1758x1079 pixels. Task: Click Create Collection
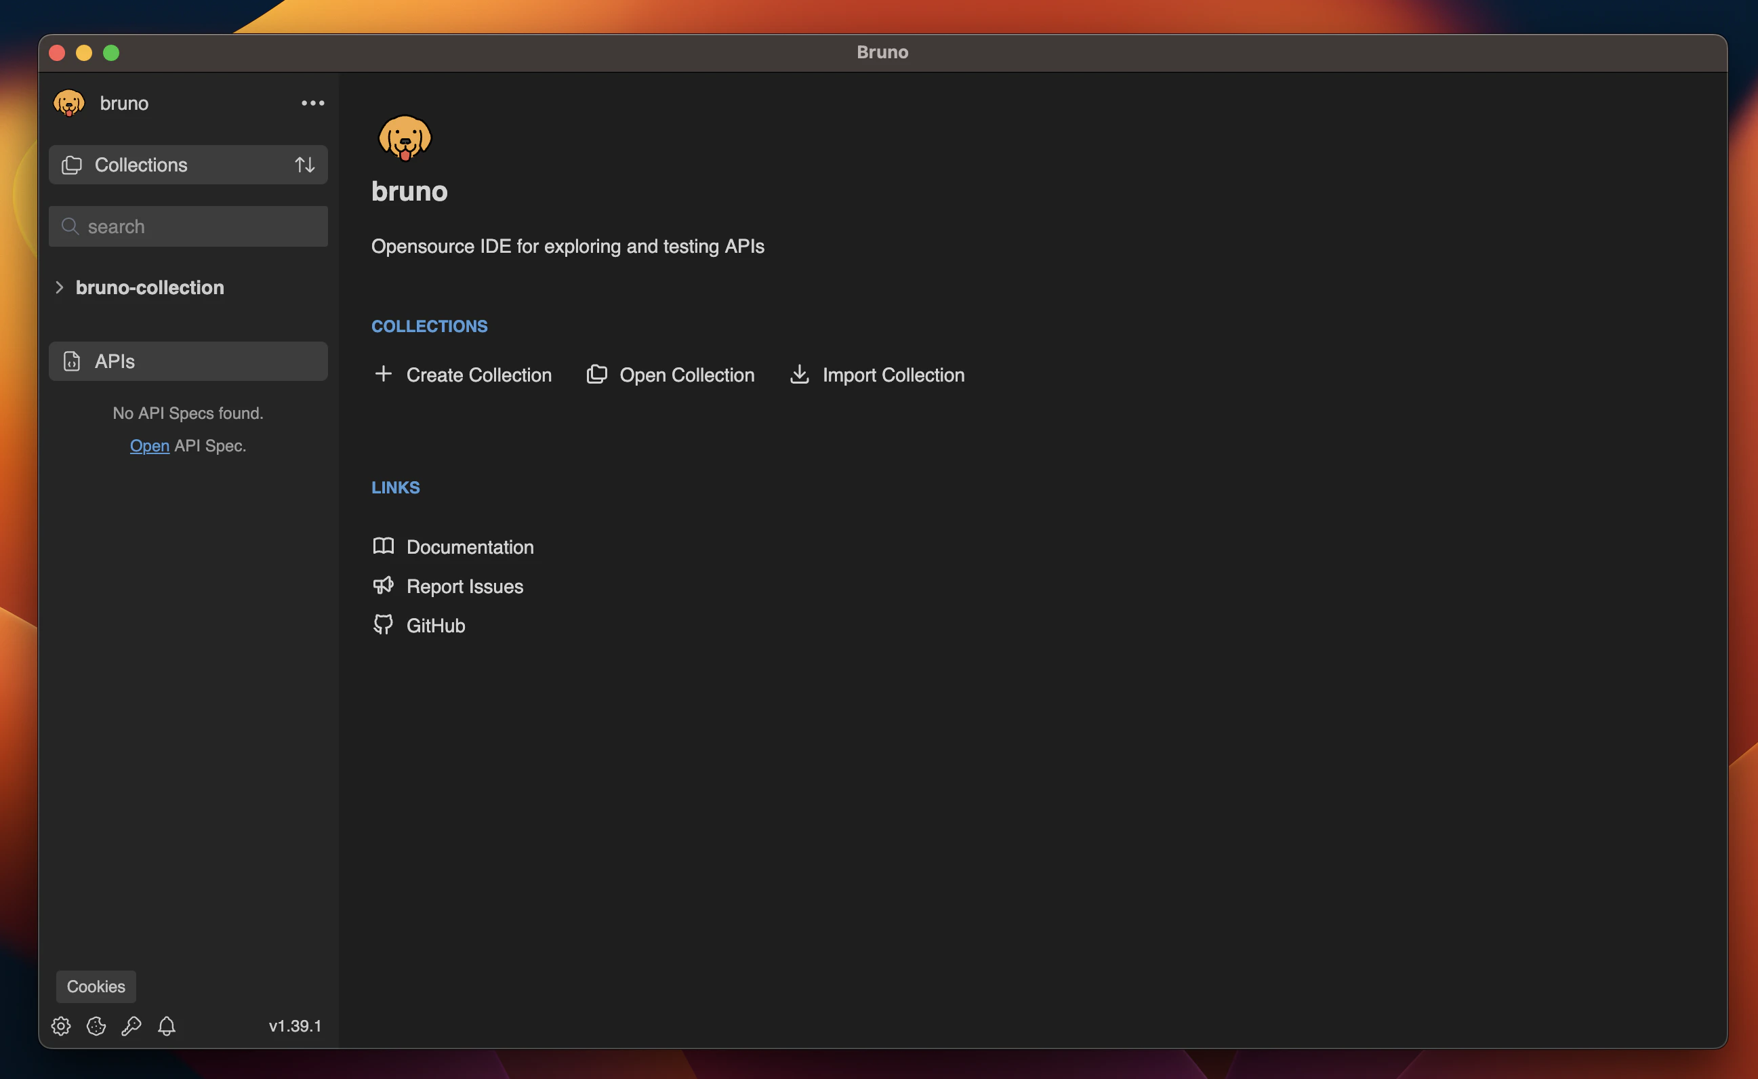point(478,374)
